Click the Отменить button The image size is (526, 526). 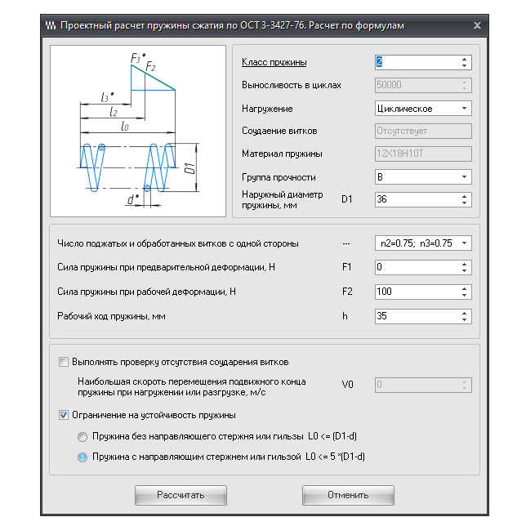coord(348,495)
